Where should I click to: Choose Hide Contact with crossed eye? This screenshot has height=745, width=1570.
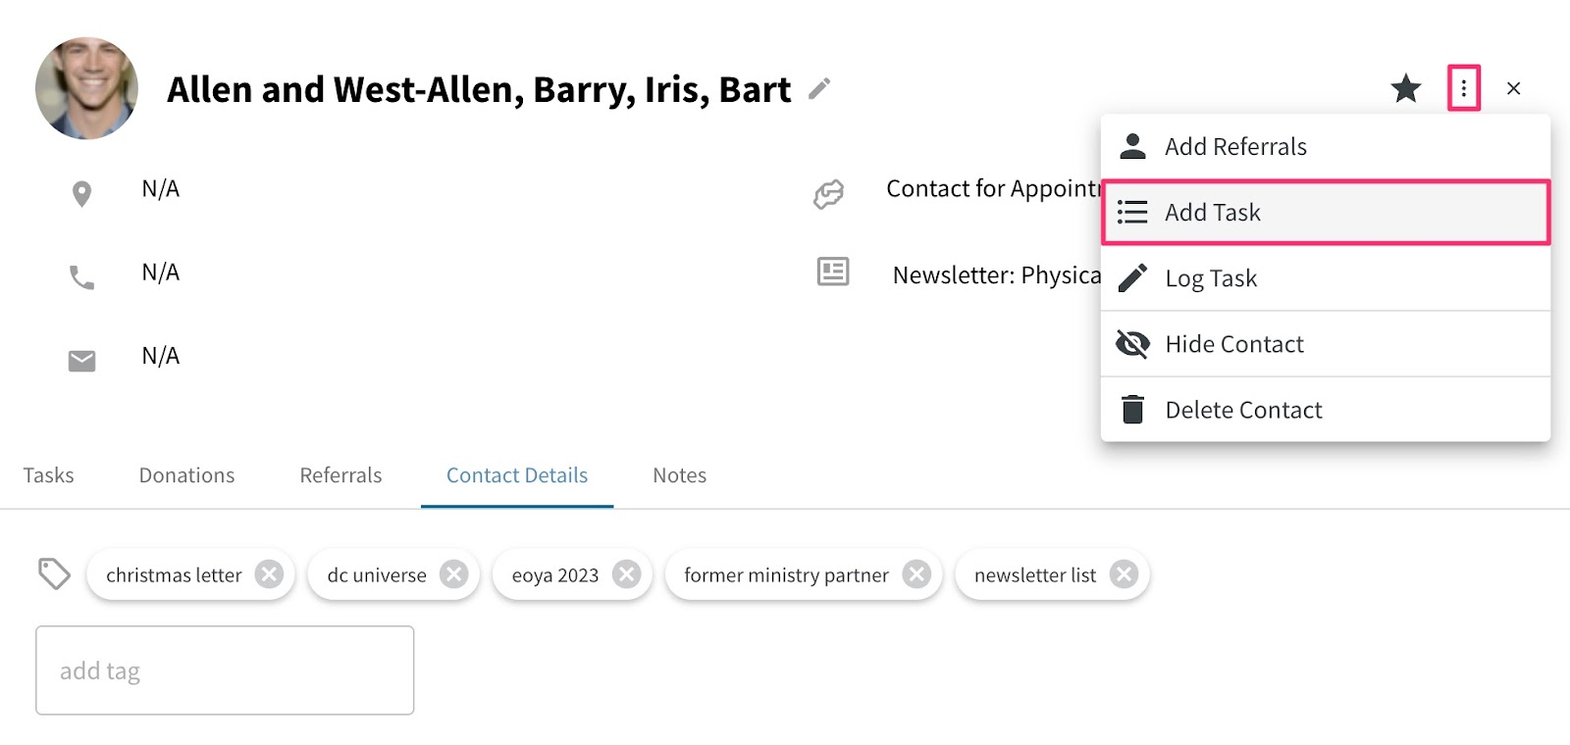coord(1326,344)
